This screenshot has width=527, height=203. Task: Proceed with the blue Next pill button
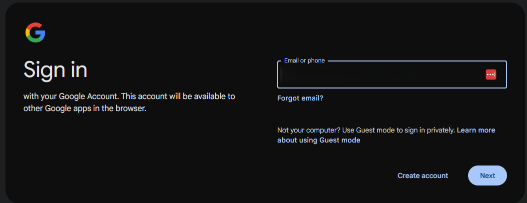(488, 175)
